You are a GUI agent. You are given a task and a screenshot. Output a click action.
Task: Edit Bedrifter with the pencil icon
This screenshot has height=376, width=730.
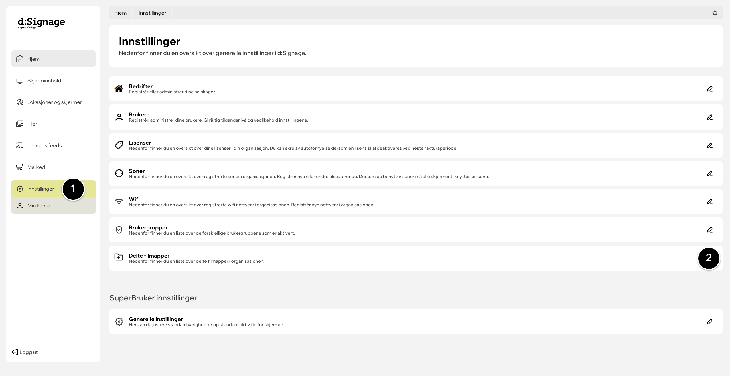[710, 89]
